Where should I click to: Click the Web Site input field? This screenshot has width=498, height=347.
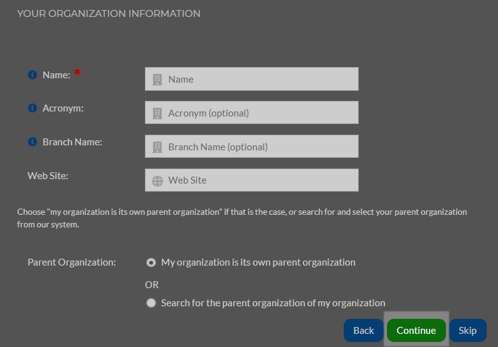click(x=252, y=180)
